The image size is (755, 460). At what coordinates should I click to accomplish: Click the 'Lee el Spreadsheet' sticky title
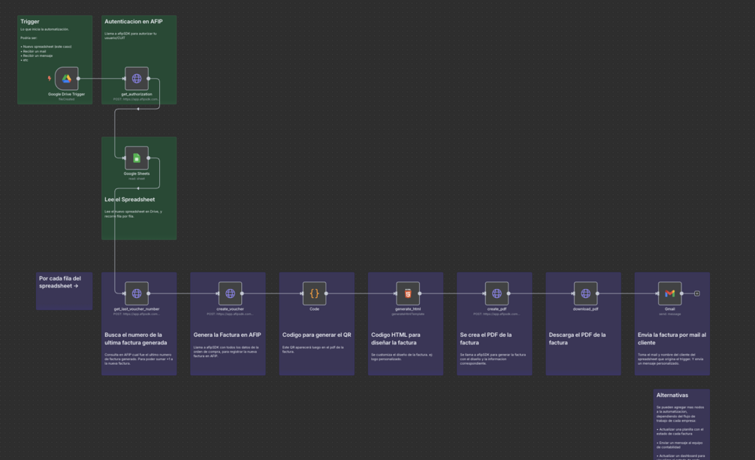point(129,199)
